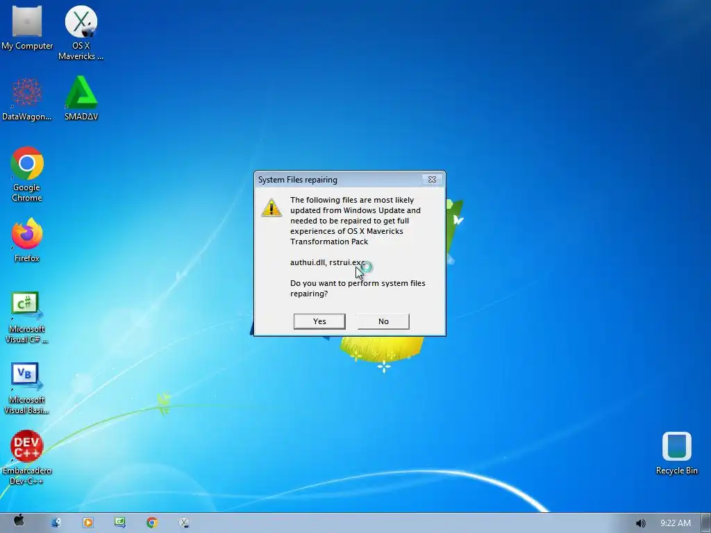
Task: Open Microsoft Visual C# shortcut
Action: [27, 317]
